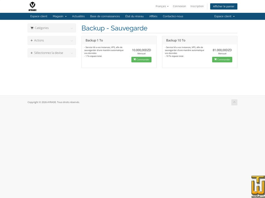This screenshot has width=265, height=198.
Task: Click the Backup 1 To heading
Action: 94,41
